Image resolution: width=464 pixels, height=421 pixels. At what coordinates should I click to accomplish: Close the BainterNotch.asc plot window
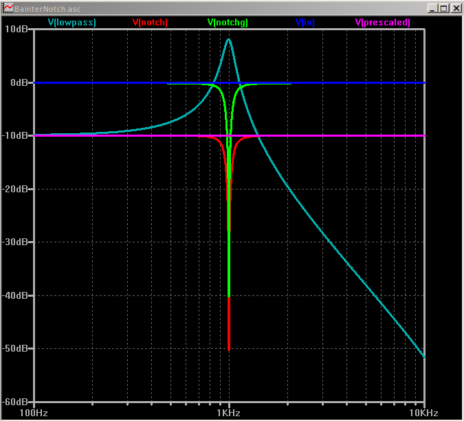(456, 8)
